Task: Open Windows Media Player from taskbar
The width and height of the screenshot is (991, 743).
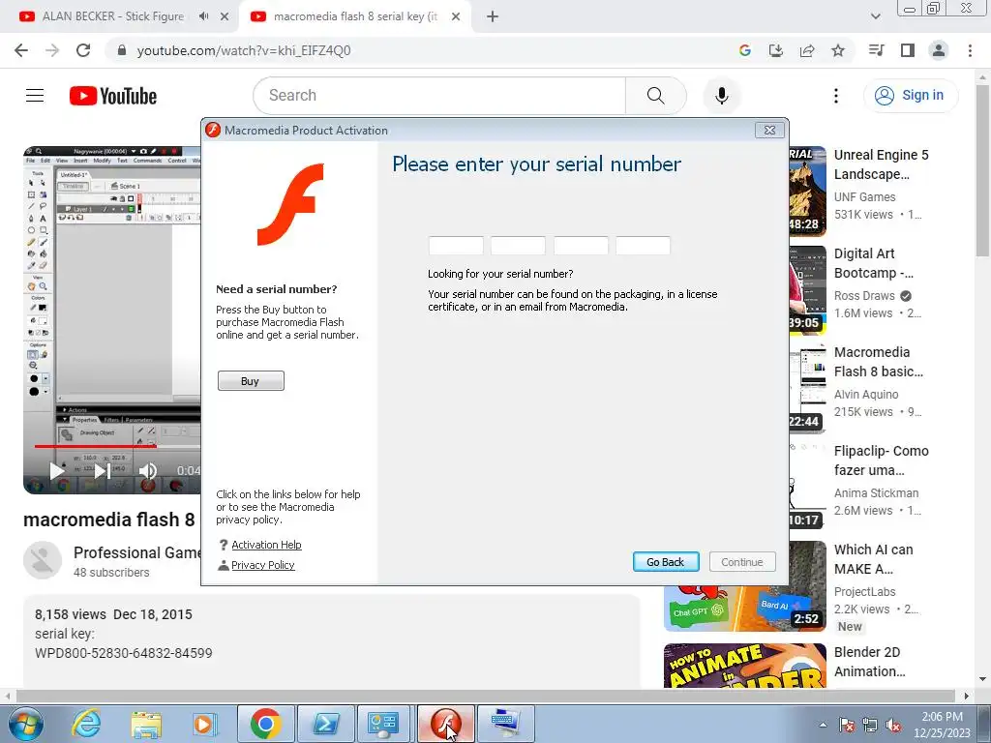Action: pyautogui.click(x=204, y=724)
